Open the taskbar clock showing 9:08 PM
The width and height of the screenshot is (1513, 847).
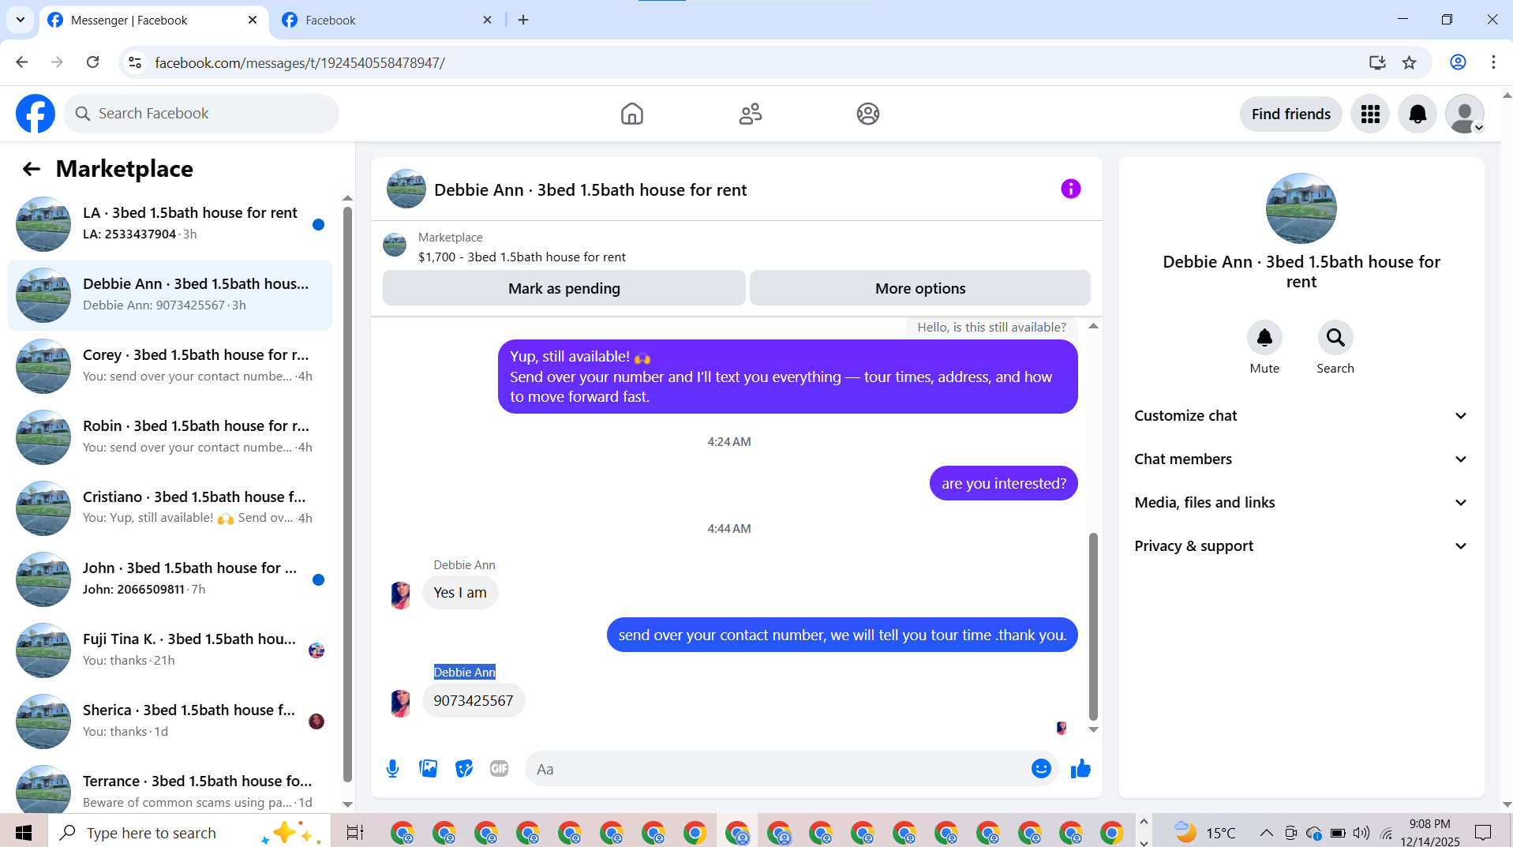[1430, 832]
